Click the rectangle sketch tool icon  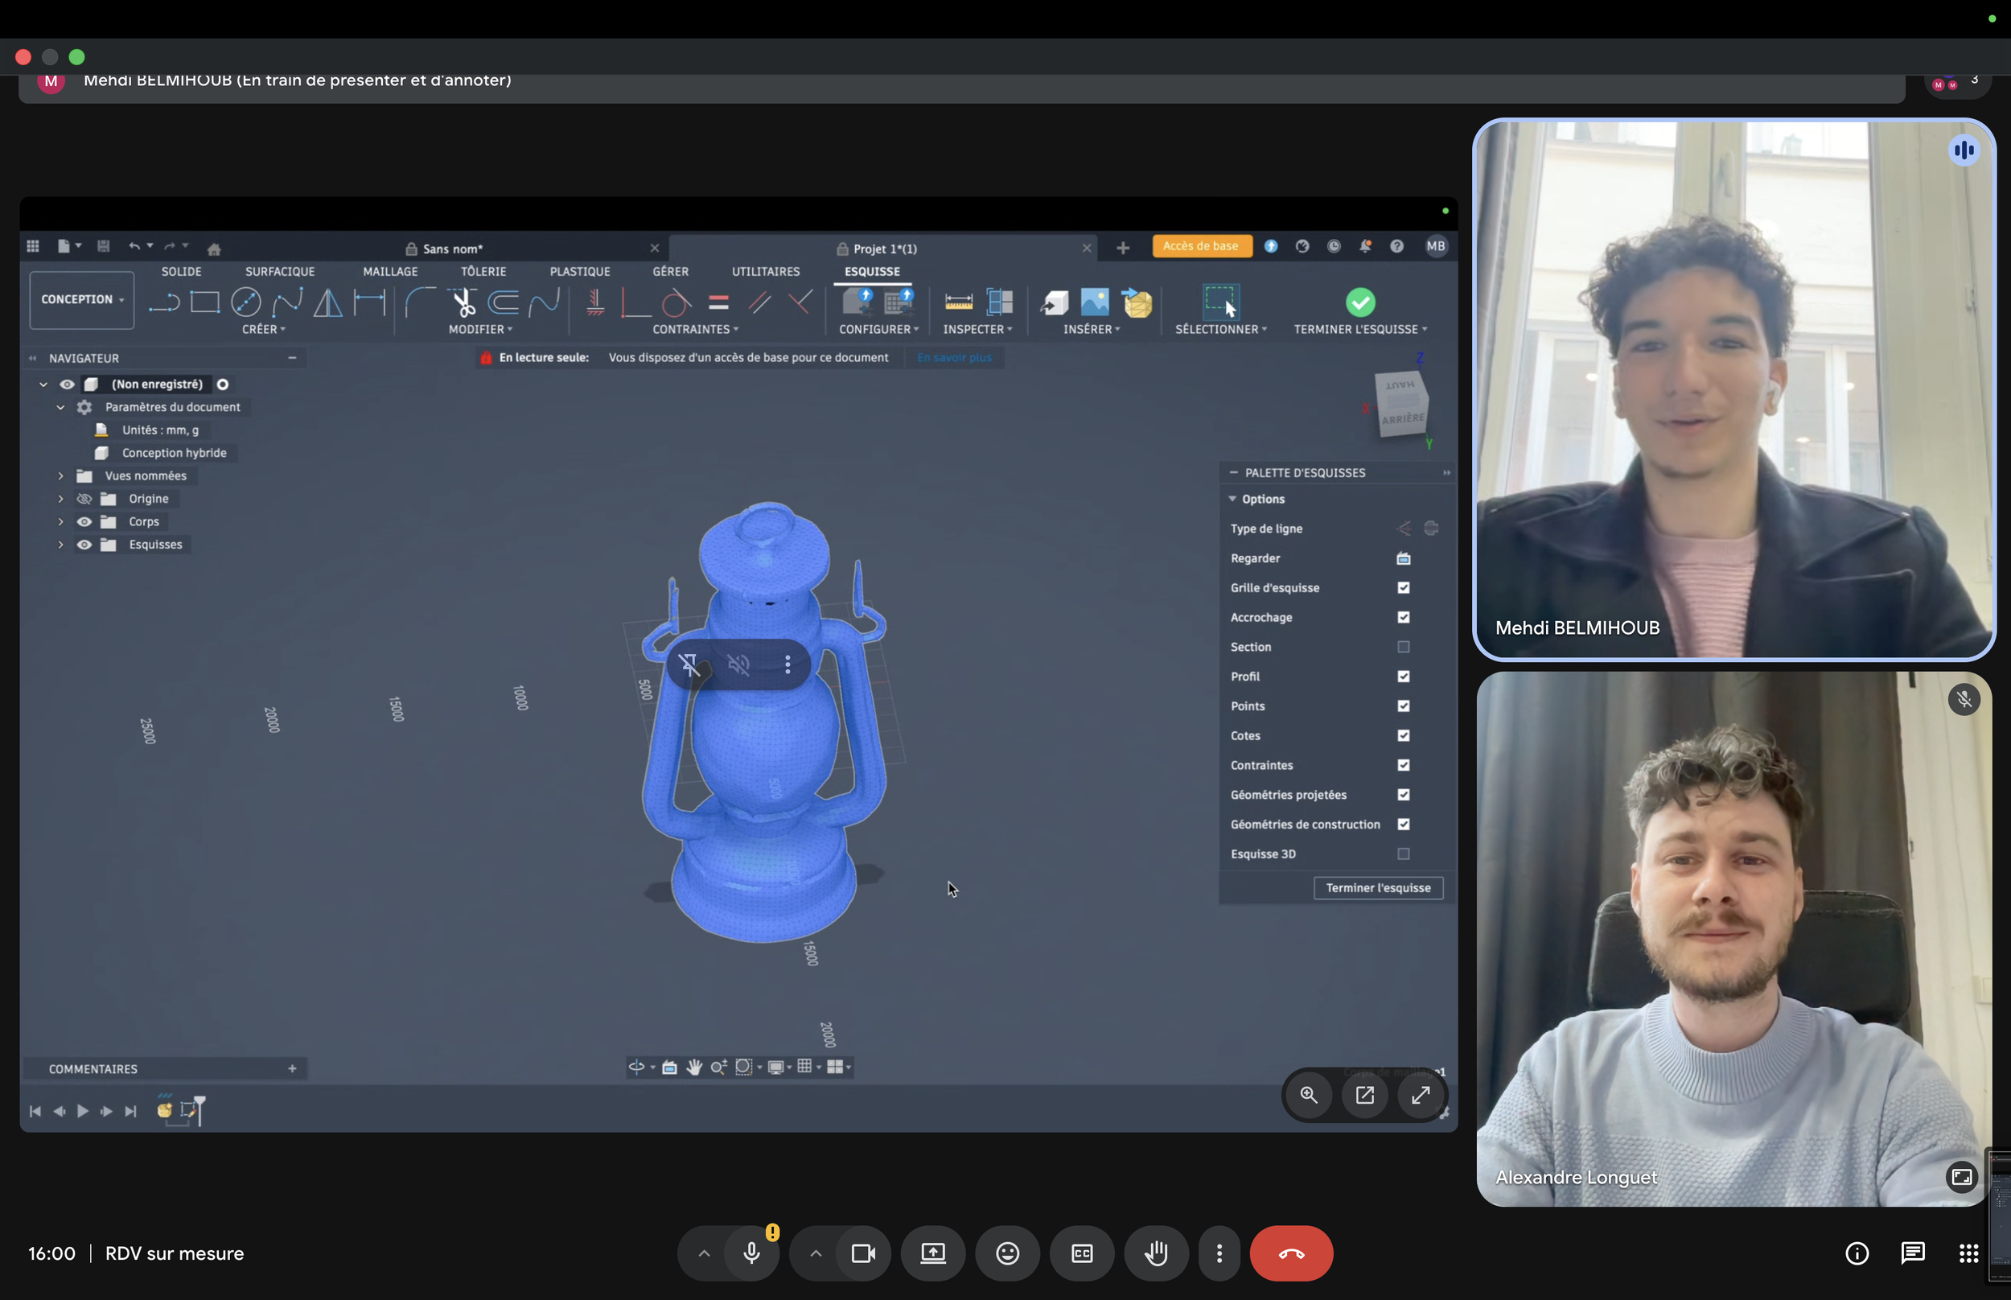click(x=204, y=302)
